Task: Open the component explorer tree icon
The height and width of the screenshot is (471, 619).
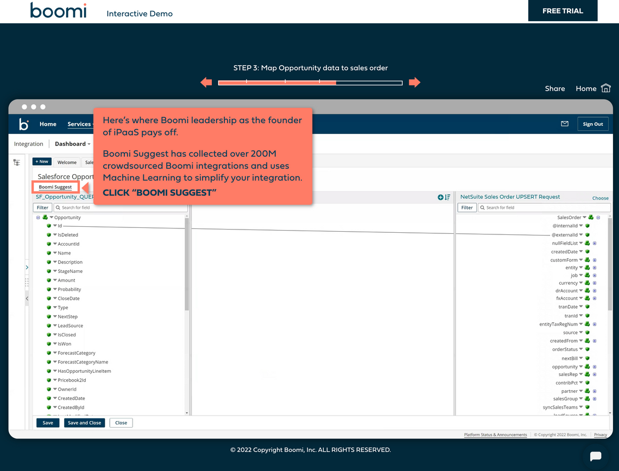Action: point(17,163)
